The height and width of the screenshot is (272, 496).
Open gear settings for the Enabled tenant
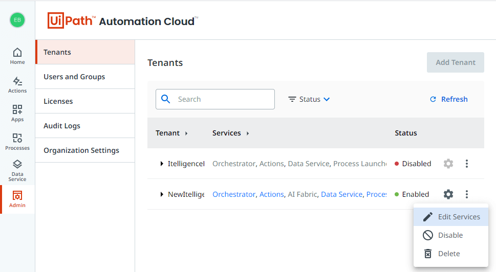(448, 194)
